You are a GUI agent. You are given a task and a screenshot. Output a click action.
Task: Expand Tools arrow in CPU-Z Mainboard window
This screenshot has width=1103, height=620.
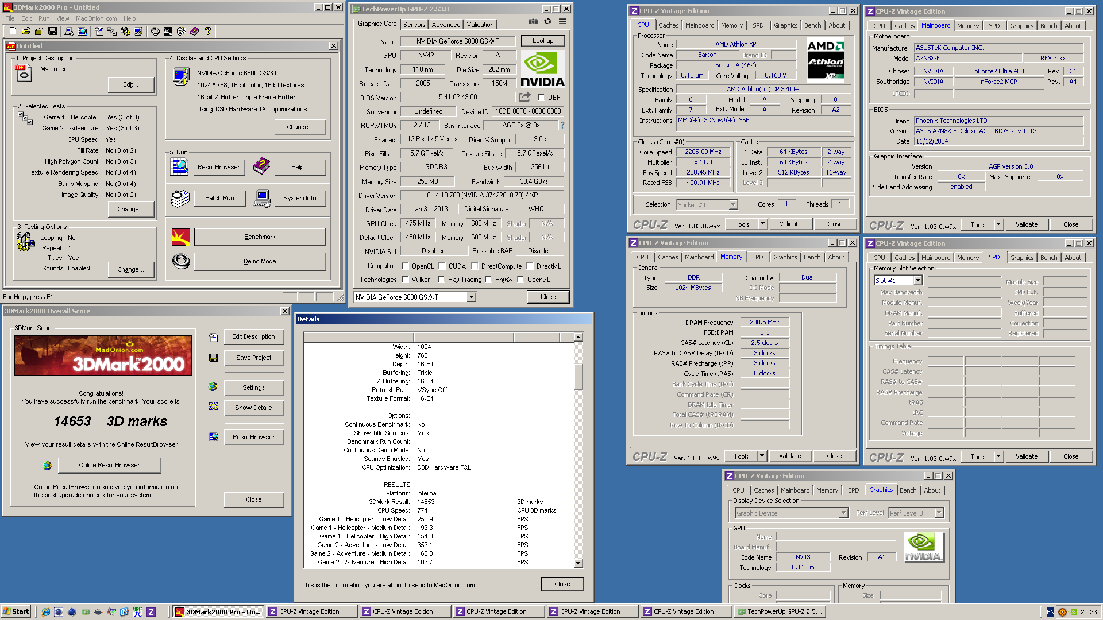999,224
